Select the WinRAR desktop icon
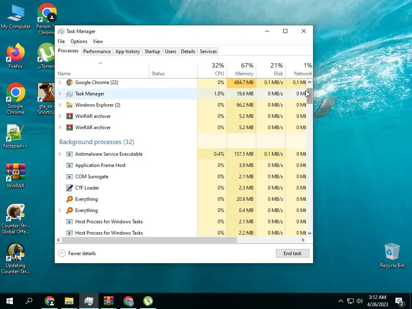Screen dimensions: 412x309 pos(16,176)
